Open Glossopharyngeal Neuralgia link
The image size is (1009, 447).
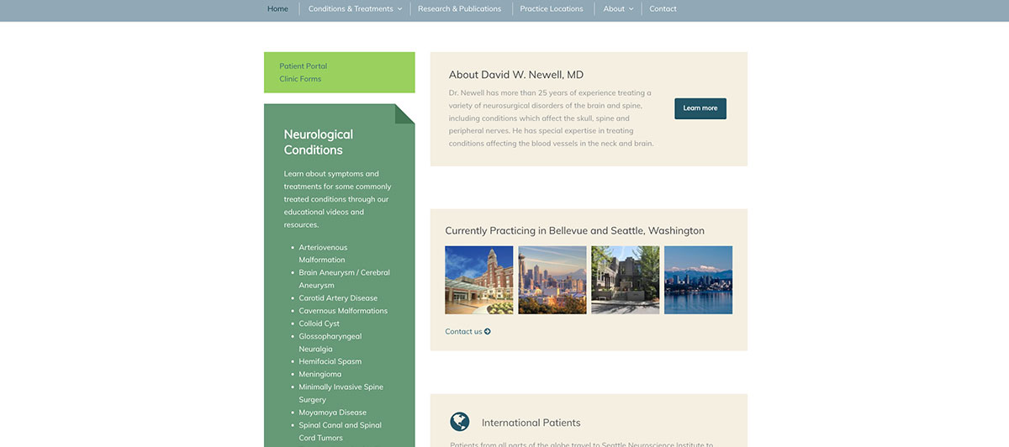(x=330, y=343)
